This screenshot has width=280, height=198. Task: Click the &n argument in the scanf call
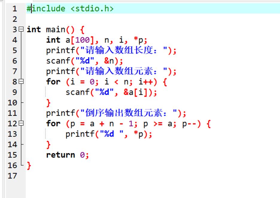(x=109, y=61)
